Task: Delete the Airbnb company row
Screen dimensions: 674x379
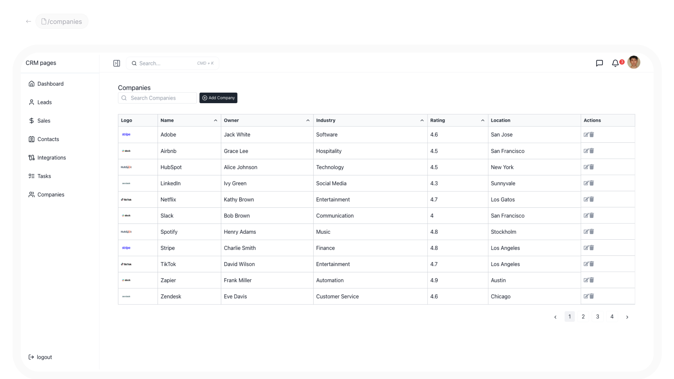Action: (x=592, y=151)
